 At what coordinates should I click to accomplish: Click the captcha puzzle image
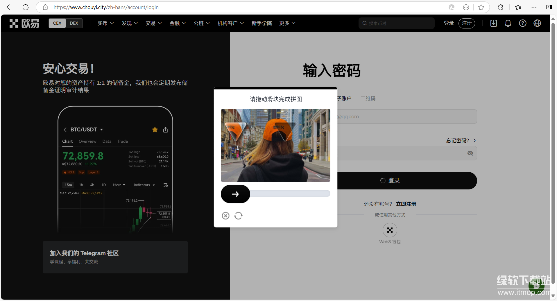coord(275,146)
